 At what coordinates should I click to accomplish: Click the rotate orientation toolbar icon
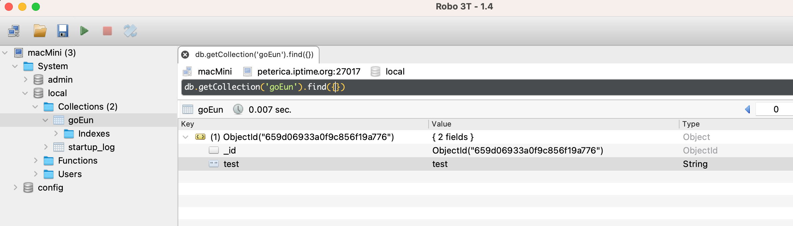[x=130, y=31]
